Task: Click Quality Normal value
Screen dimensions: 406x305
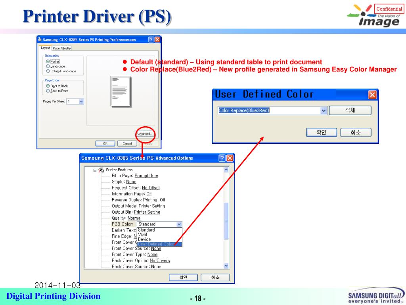Action: pos(134,218)
